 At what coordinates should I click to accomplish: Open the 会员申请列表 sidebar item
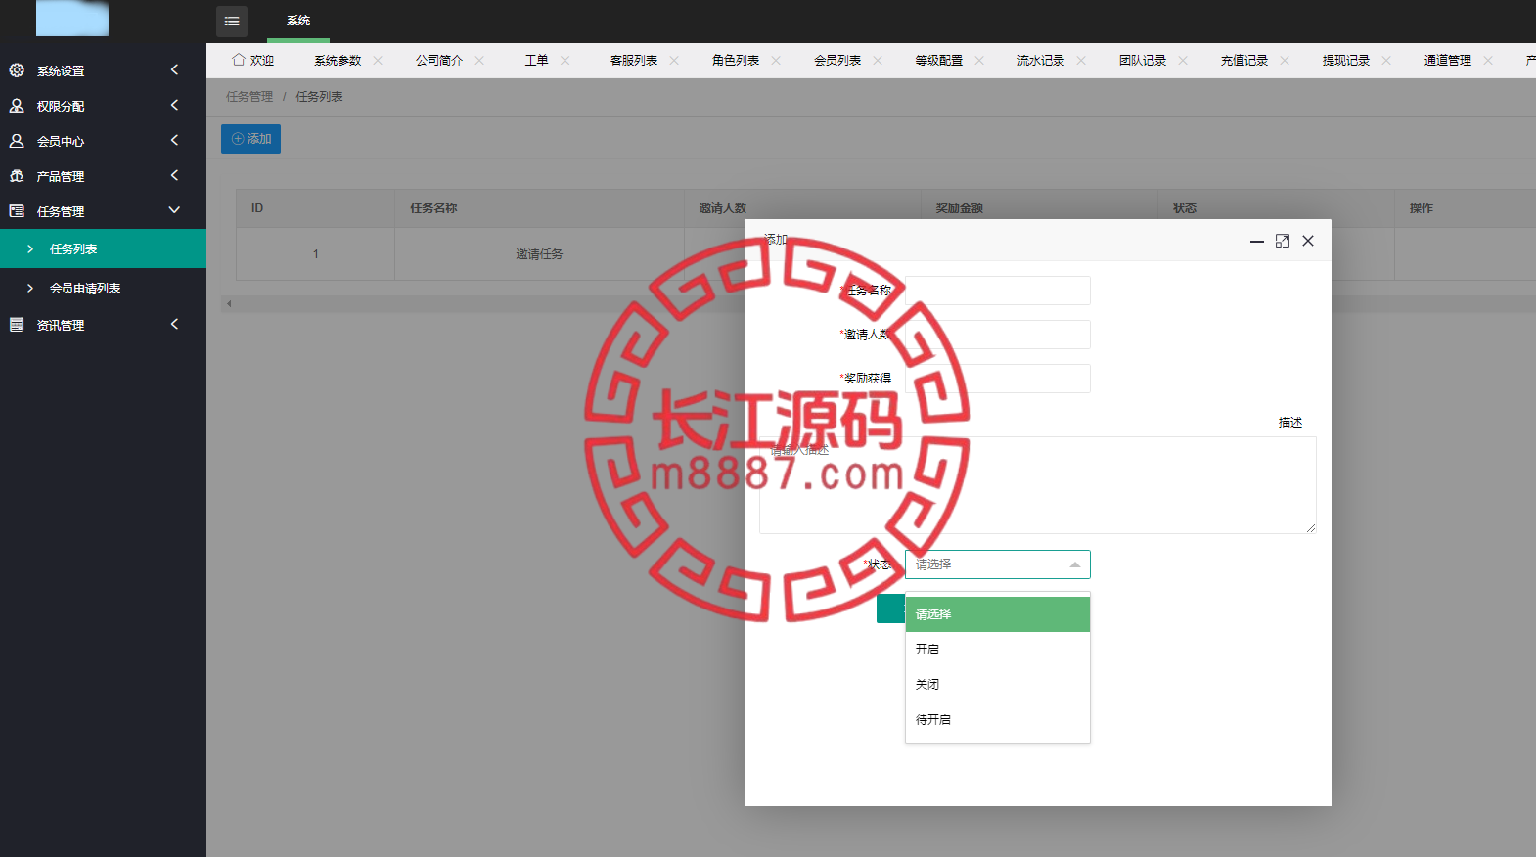103,288
